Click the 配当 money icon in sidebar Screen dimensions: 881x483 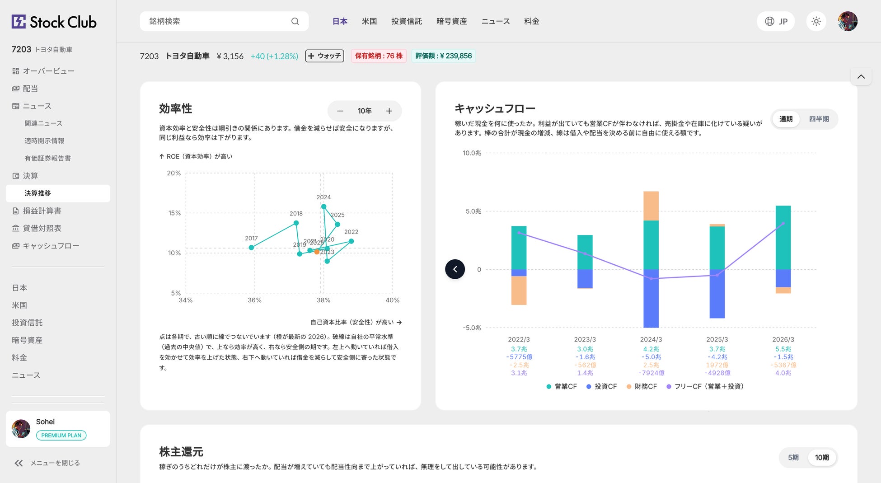pos(16,89)
